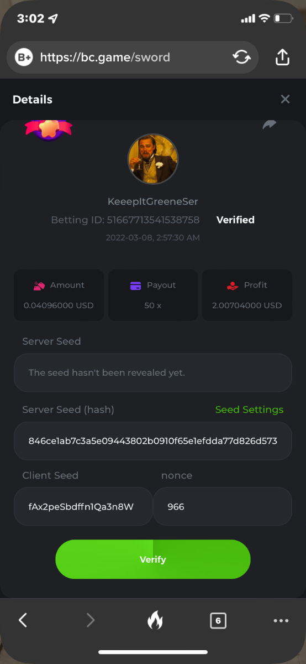Tap the B+ site badge in address bar
Image resolution: width=306 pixels, height=664 pixels.
(x=24, y=57)
